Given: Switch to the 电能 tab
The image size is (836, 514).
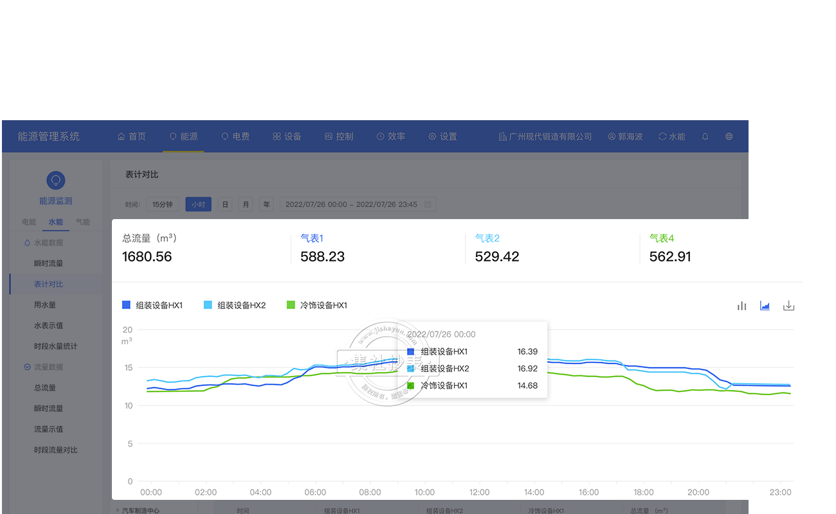Looking at the screenshot, I should pos(29,222).
